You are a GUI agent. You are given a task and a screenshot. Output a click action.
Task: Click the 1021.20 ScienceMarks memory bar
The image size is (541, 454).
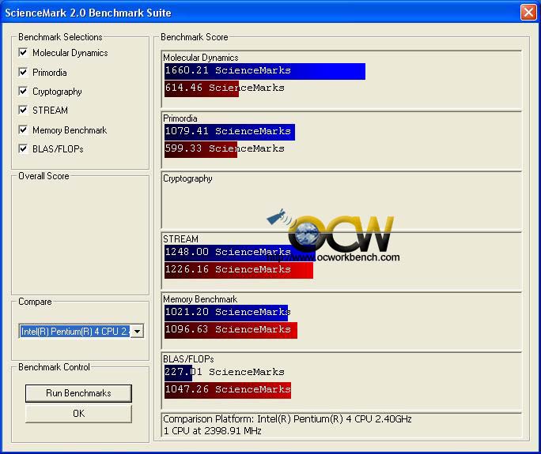click(x=226, y=313)
